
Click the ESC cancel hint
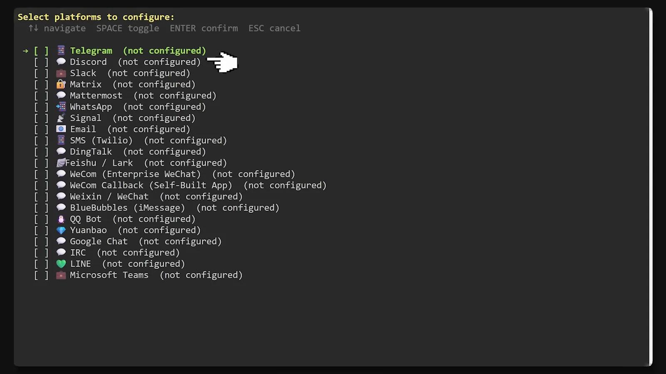click(x=274, y=28)
